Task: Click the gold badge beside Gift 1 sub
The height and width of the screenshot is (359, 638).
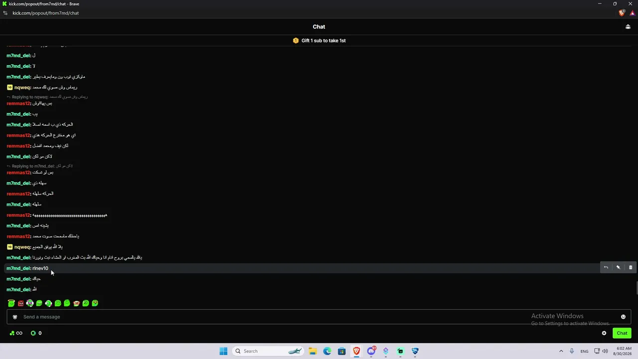Action: point(296,41)
